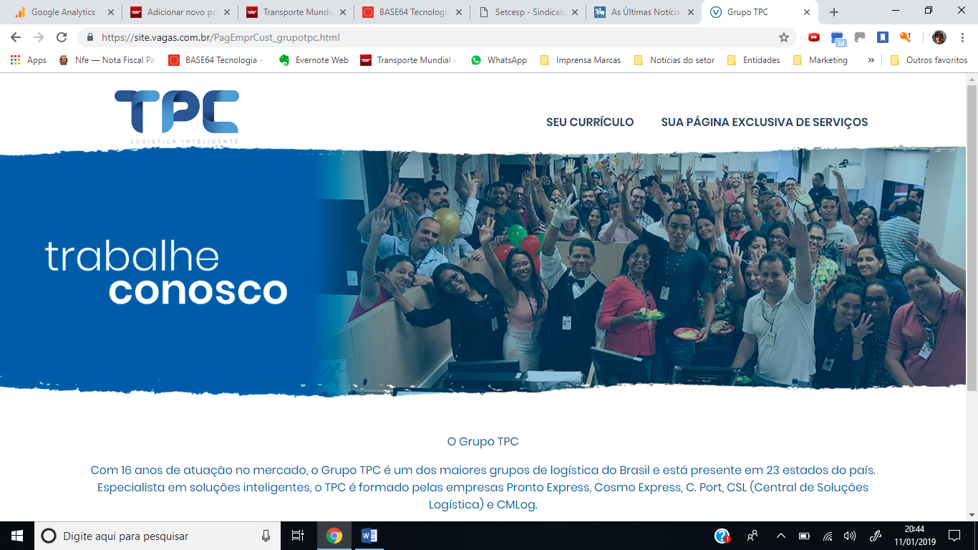
Task: Click the Windows search box
Action: tap(157, 536)
